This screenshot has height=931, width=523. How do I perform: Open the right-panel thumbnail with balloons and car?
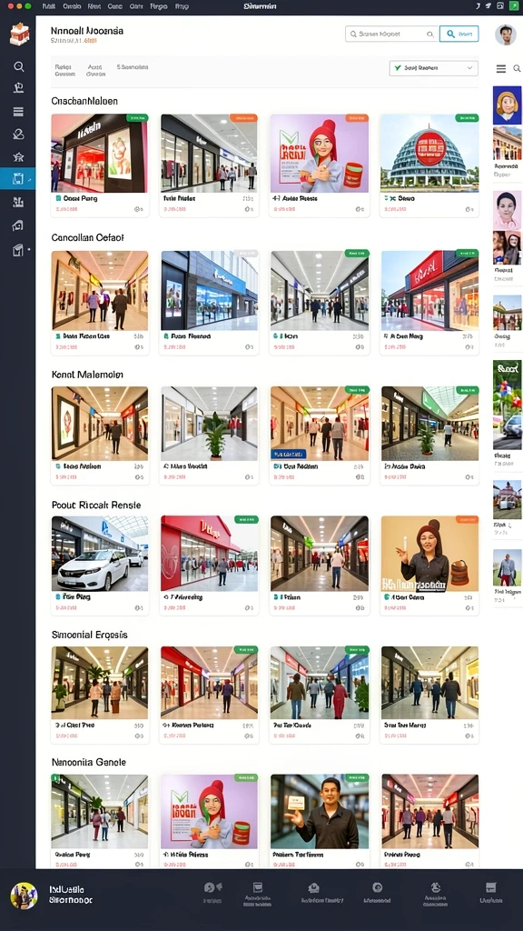tap(508, 405)
